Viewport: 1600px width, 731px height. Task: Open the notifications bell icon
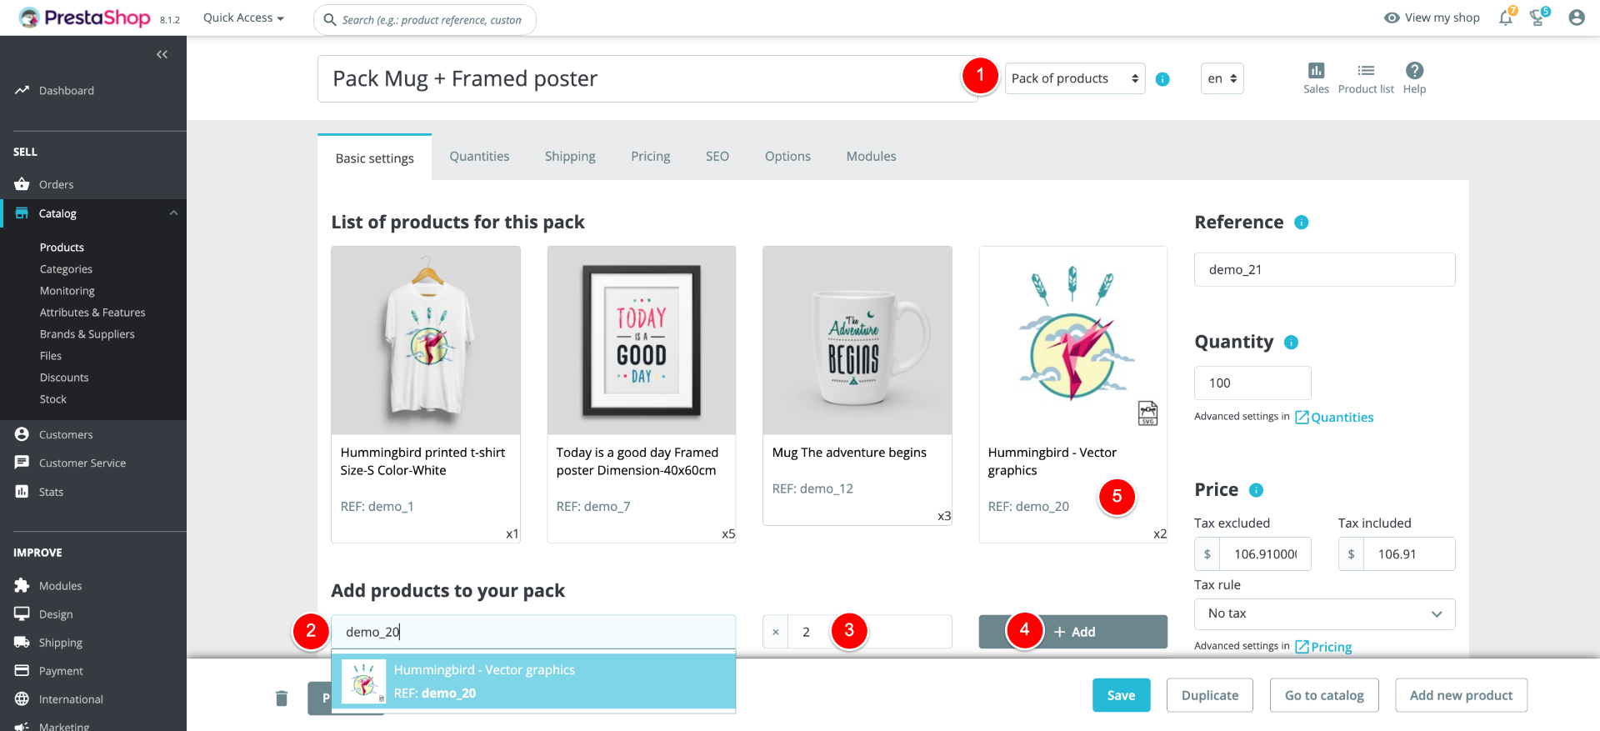point(1505,18)
